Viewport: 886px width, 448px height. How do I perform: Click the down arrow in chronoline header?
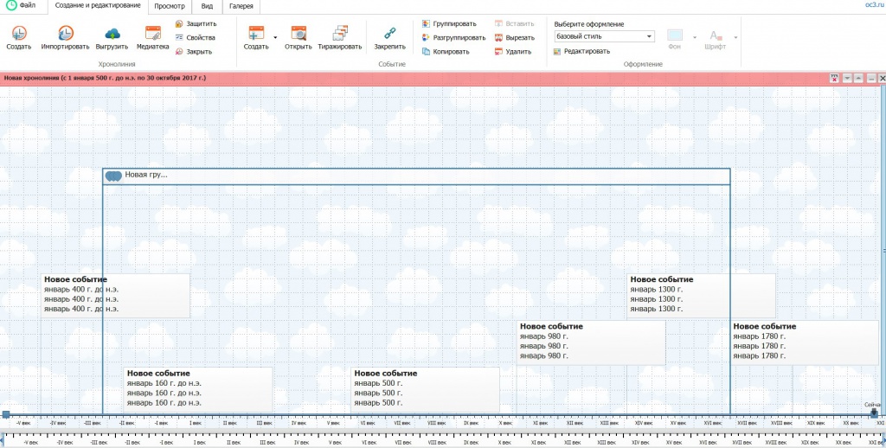pyautogui.click(x=847, y=78)
